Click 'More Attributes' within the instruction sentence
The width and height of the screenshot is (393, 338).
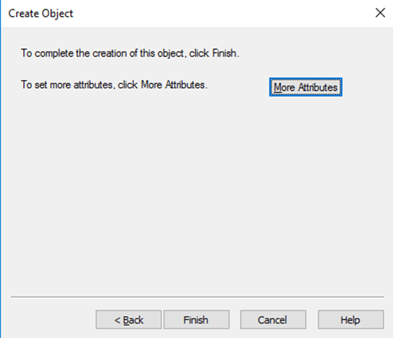(172, 85)
